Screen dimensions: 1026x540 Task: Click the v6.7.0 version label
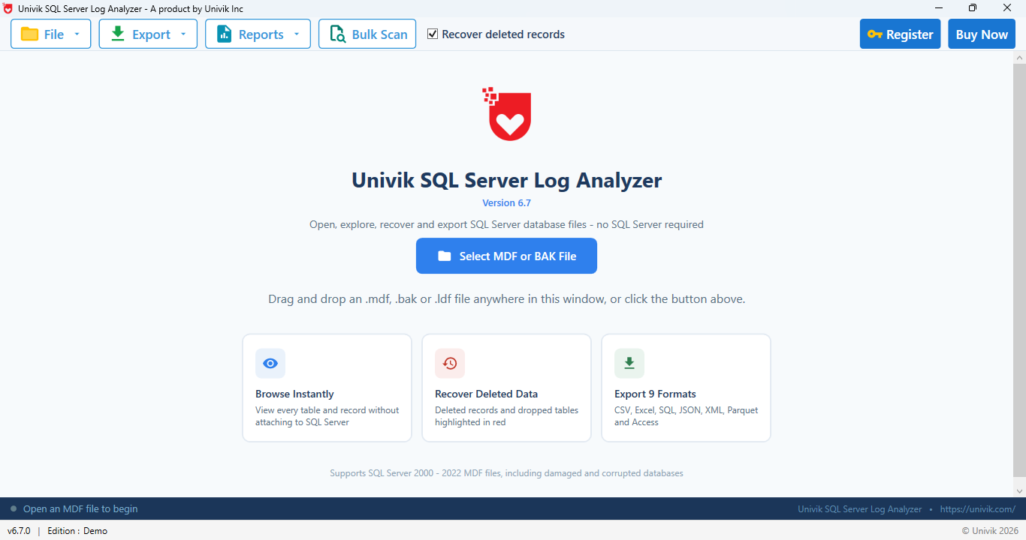coord(19,530)
